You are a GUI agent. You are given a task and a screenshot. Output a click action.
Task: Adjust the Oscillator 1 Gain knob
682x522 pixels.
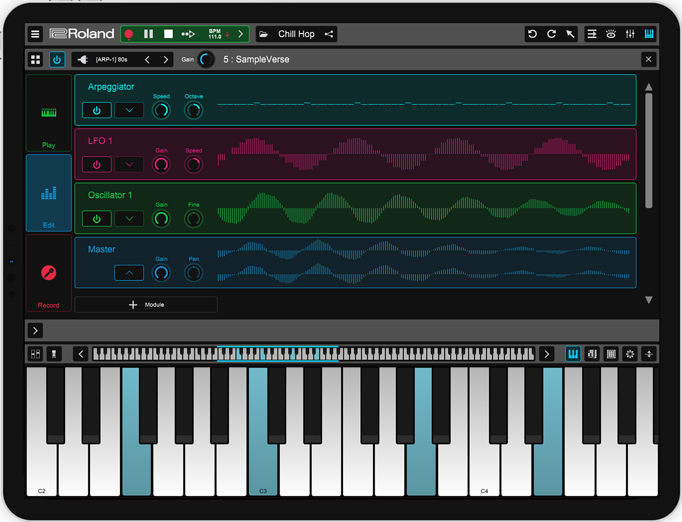click(161, 218)
